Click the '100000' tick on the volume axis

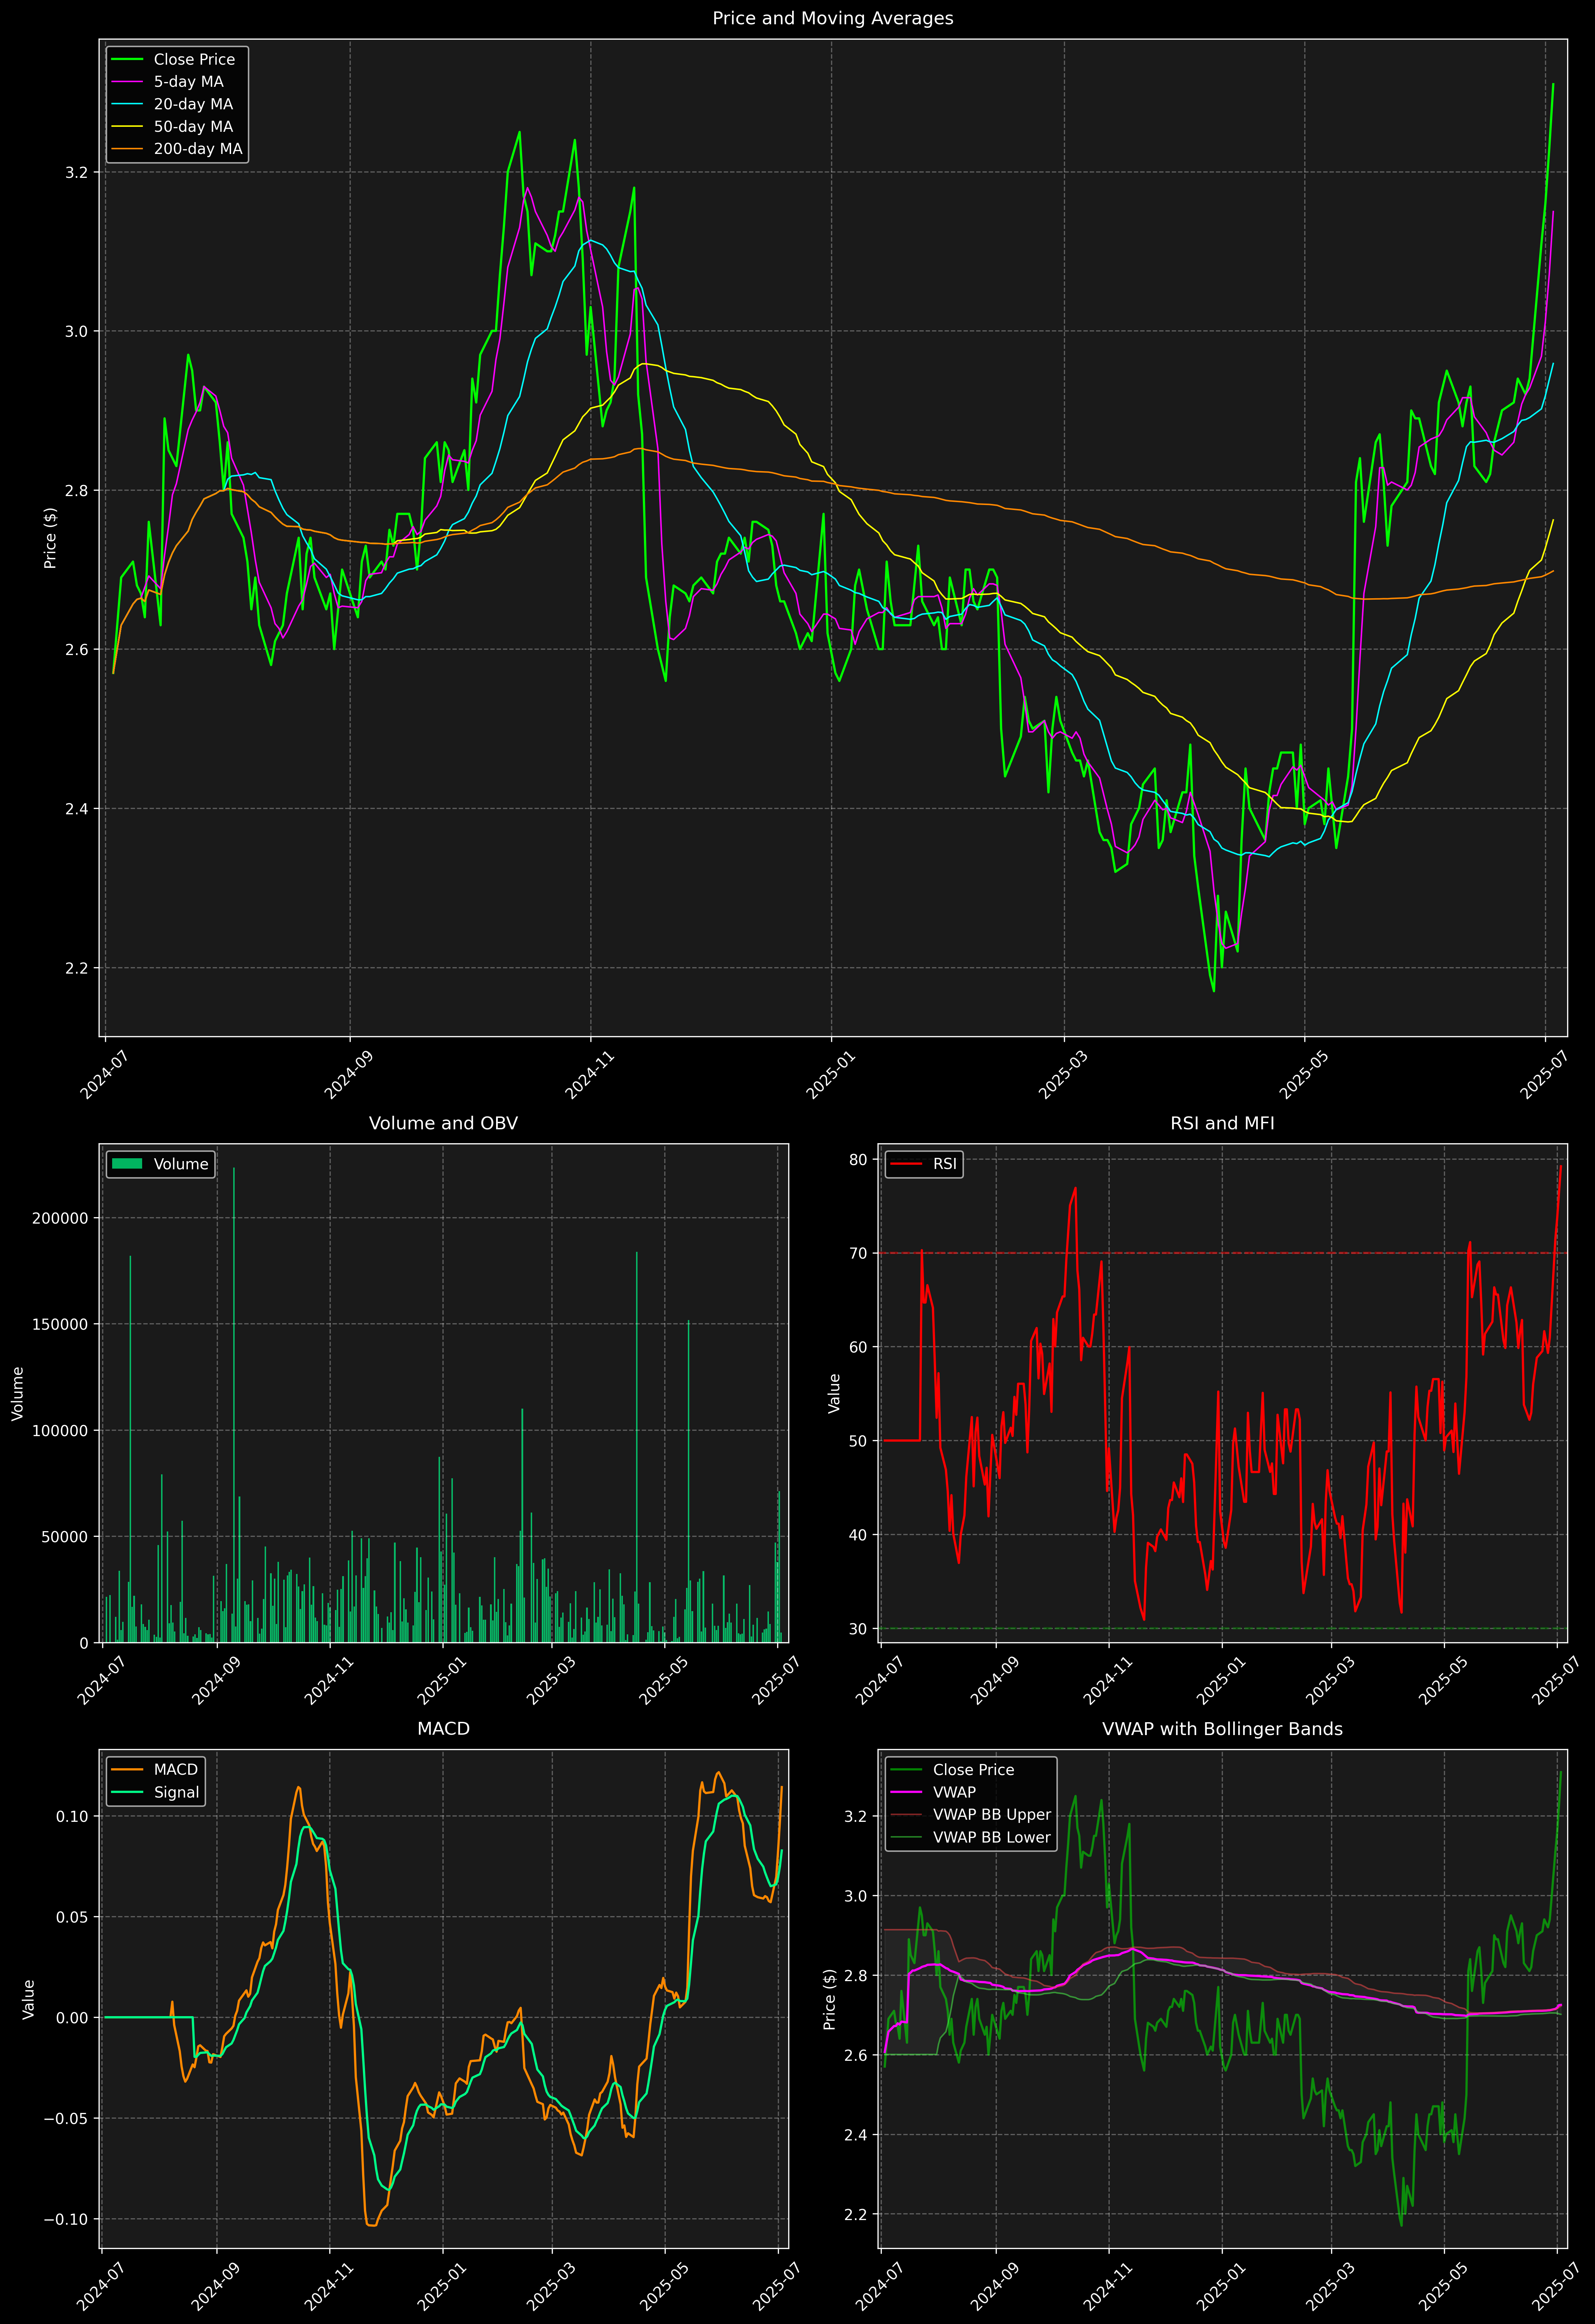click(60, 1430)
